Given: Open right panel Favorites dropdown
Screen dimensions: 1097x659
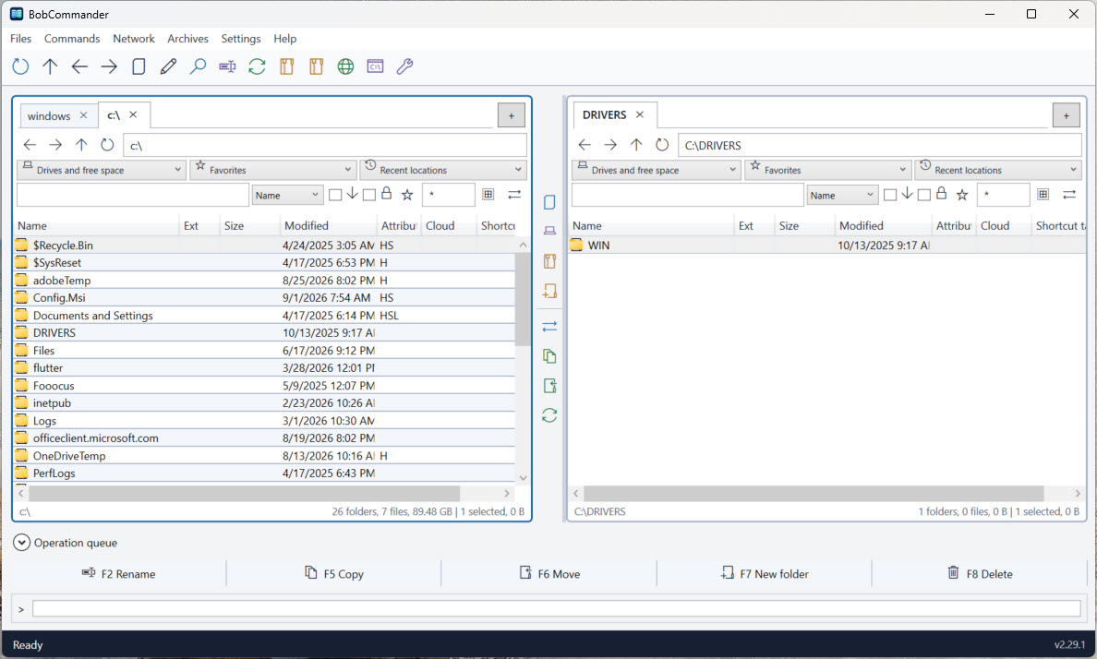Looking at the screenshot, I should tap(828, 170).
